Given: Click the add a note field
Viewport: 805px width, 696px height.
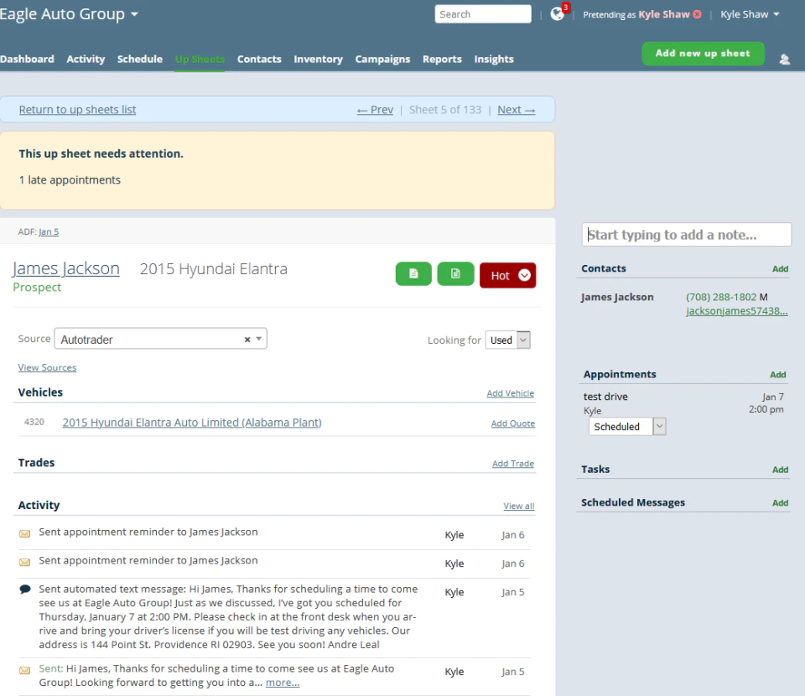Looking at the screenshot, I should (687, 235).
